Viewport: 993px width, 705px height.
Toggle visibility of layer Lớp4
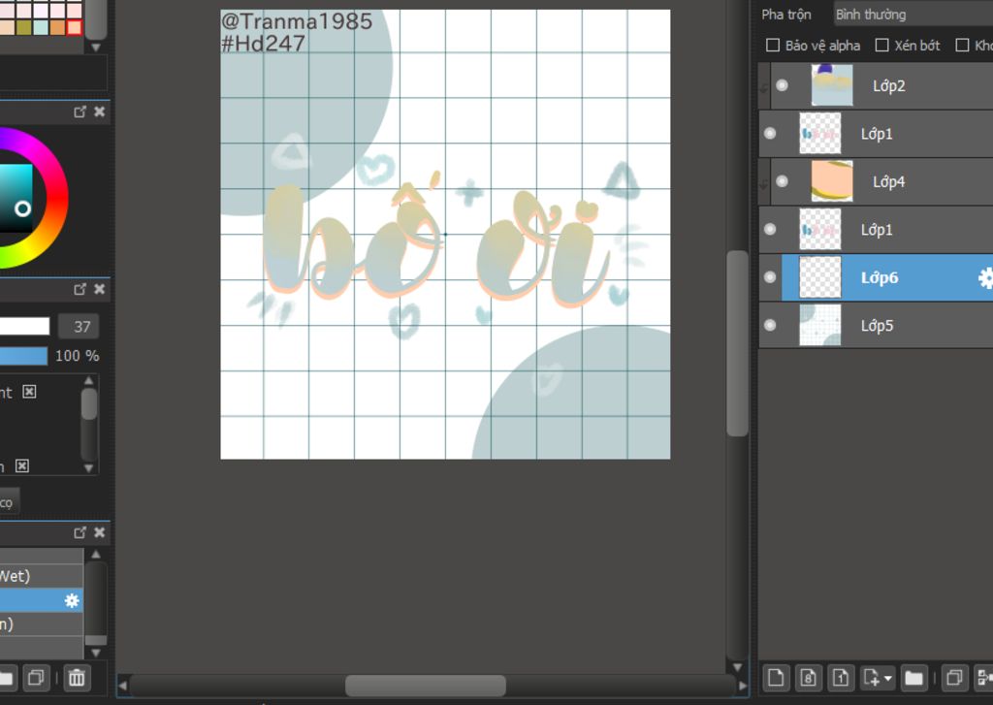tap(783, 181)
